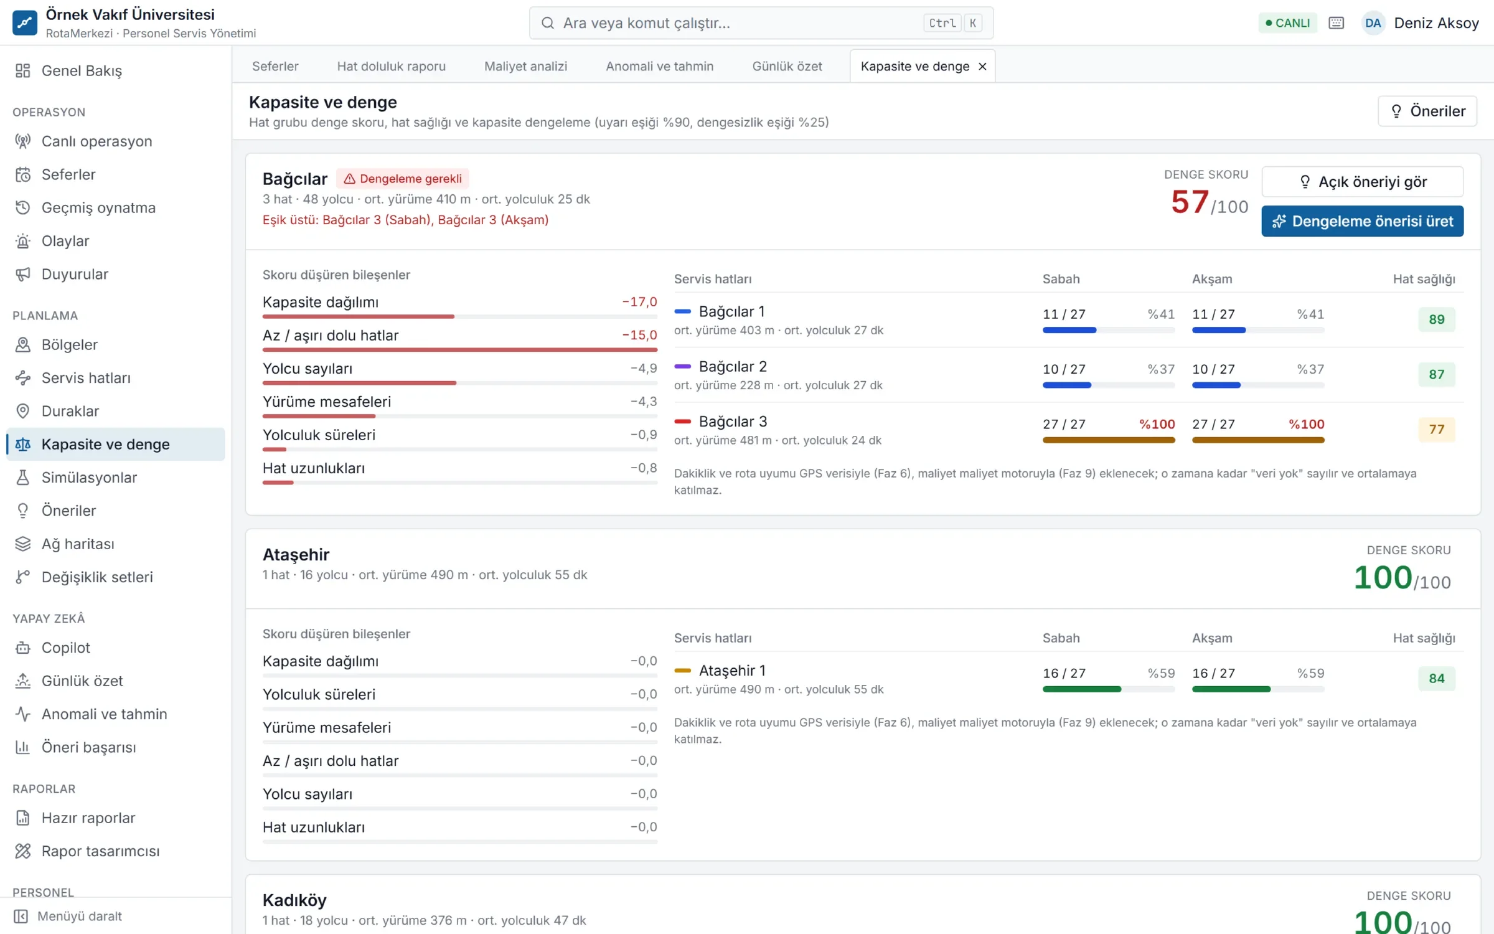
Task: Open Seferler in sidebar Operasyon section
Action: pos(115,174)
